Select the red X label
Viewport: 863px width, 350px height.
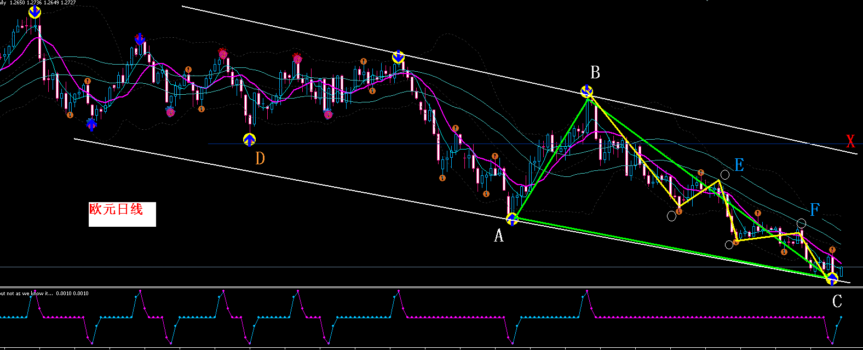tap(850, 141)
